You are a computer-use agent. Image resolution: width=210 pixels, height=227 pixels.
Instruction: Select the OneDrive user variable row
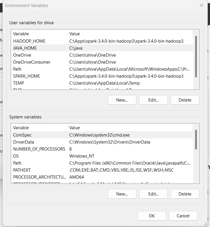click(x=103, y=55)
